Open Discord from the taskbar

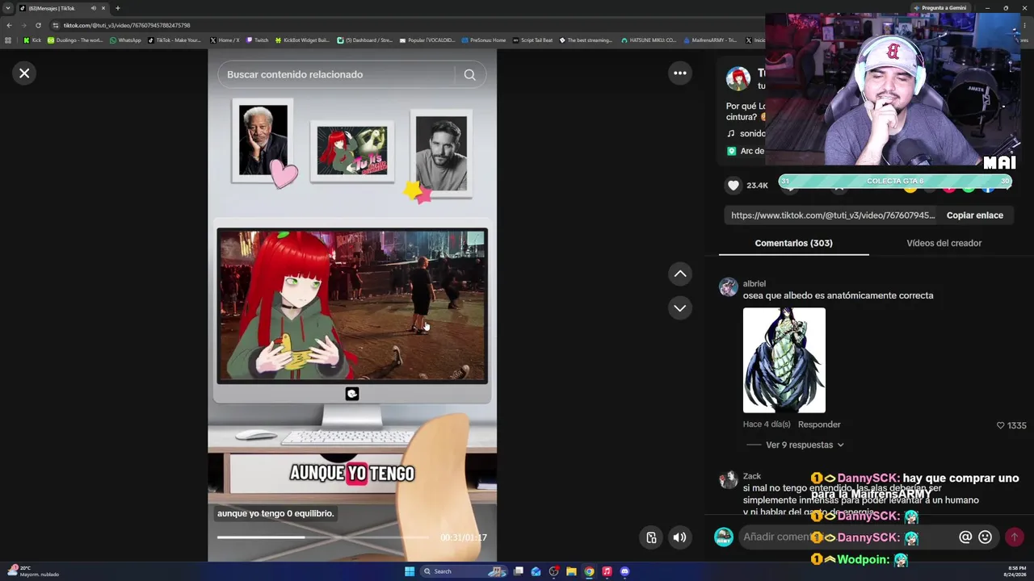(x=624, y=571)
